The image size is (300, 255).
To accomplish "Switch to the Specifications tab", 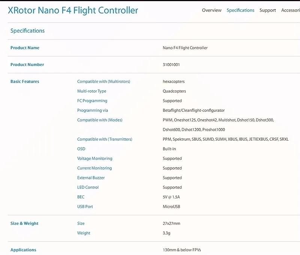I will [x=240, y=10].
